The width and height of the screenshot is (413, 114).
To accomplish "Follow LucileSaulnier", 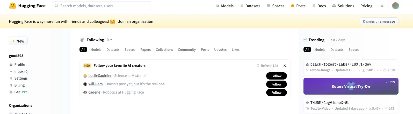I will pos(276,76).
